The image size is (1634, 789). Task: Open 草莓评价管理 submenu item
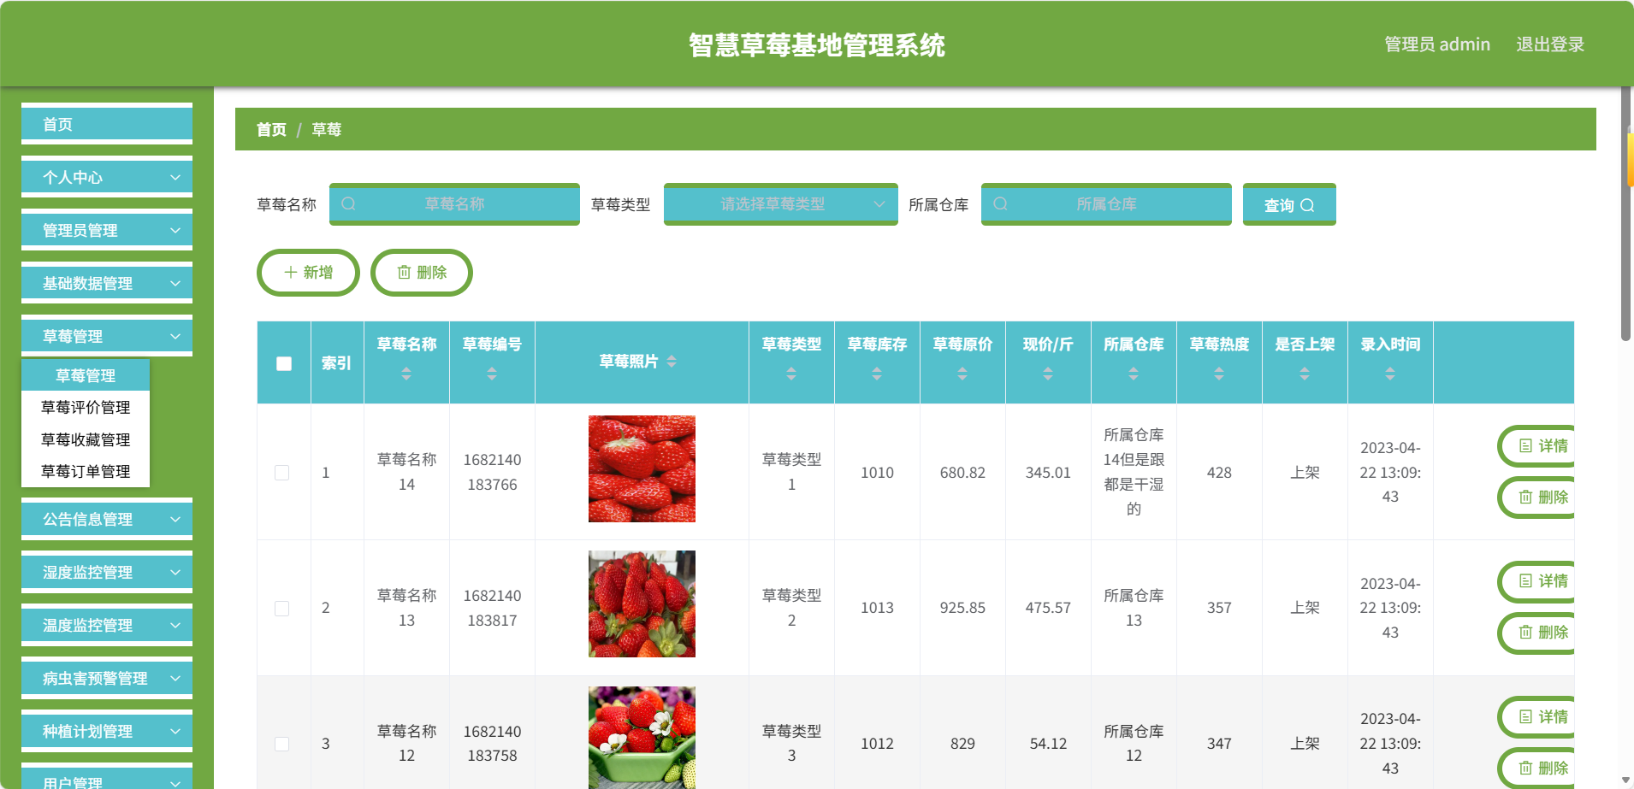(86, 408)
